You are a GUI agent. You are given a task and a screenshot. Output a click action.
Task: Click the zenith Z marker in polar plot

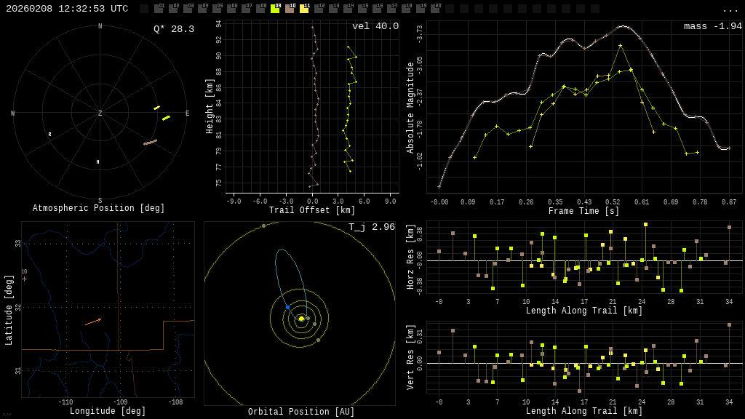tap(100, 113)
